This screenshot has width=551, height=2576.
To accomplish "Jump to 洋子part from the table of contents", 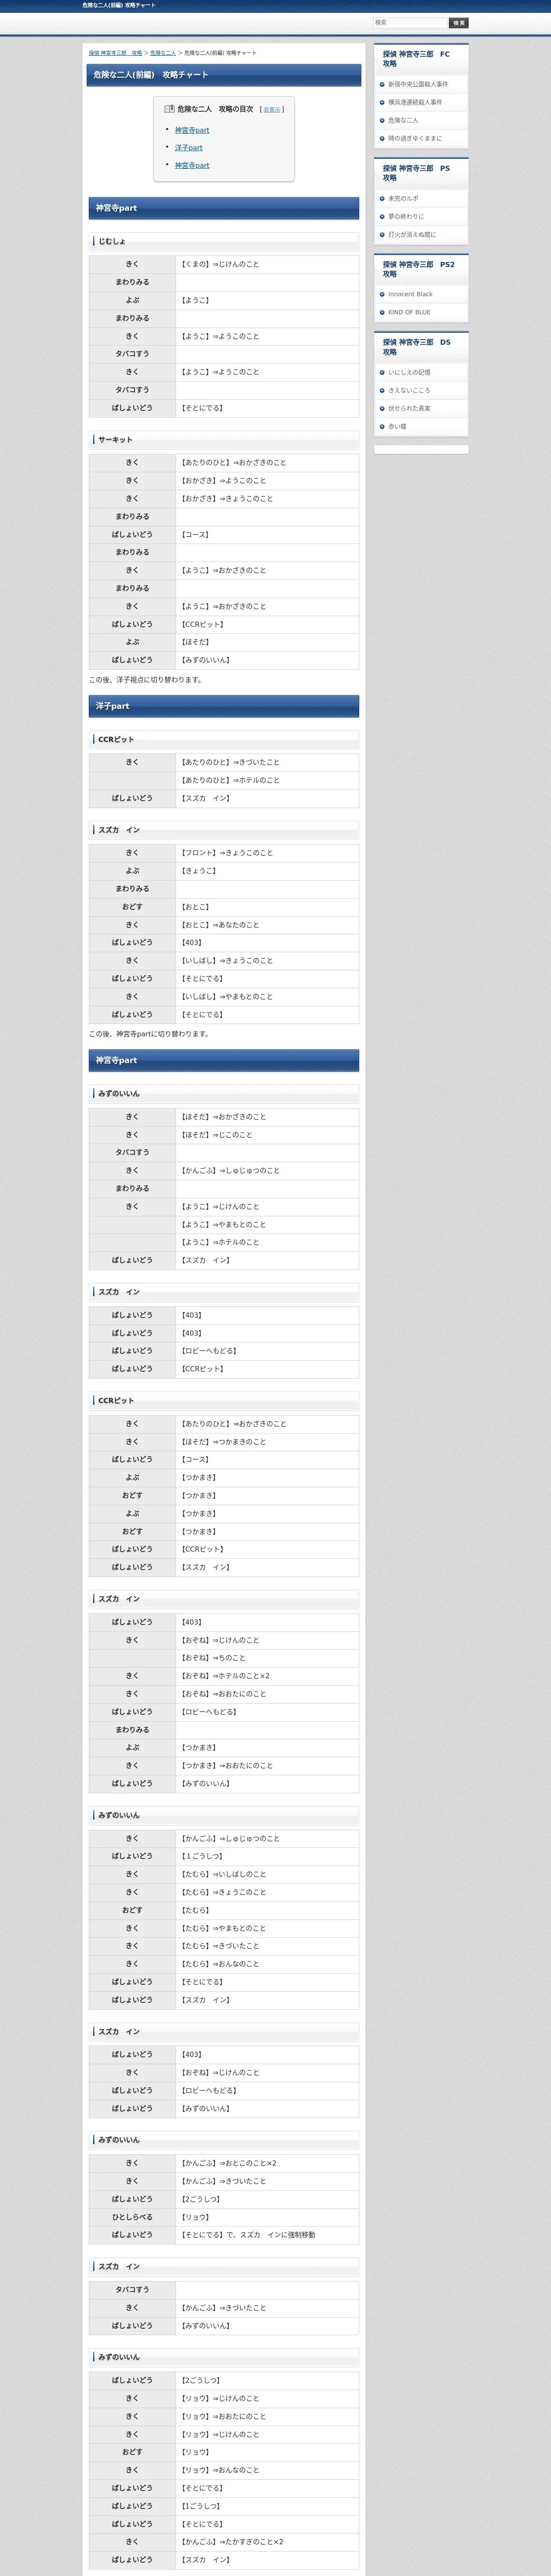I will pyautogui.click(x=188, y=148).
